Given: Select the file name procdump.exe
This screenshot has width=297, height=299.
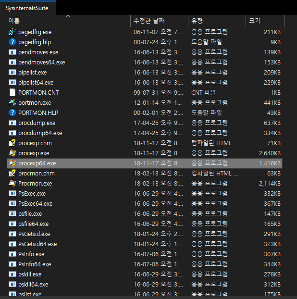Looking at the screenshot, I should click(37, 123).
